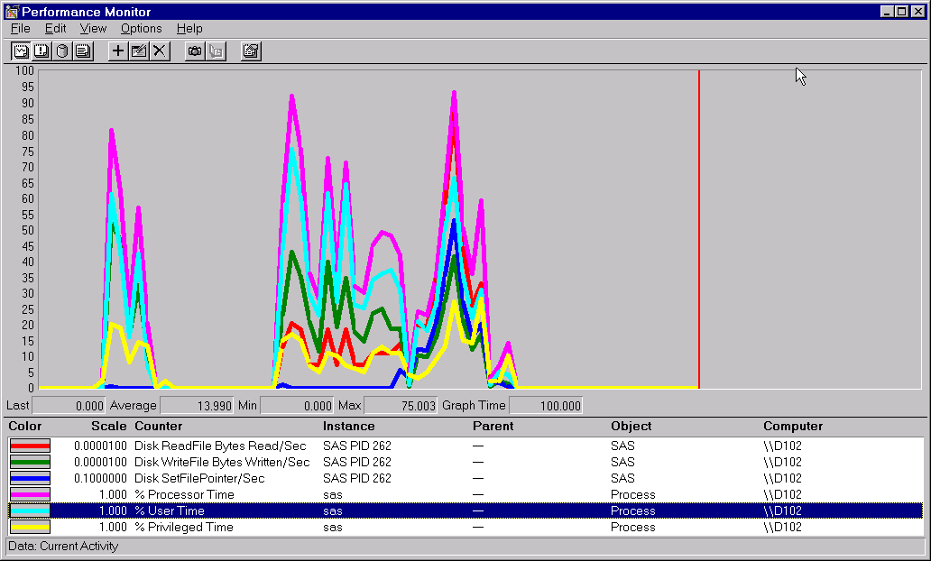Open the Alert view from toolbar
This screenshot has height=561, width=931.
click(x=41, y=51)
